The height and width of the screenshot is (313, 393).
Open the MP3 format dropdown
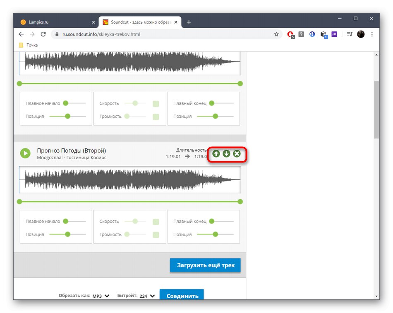point(101,296)
